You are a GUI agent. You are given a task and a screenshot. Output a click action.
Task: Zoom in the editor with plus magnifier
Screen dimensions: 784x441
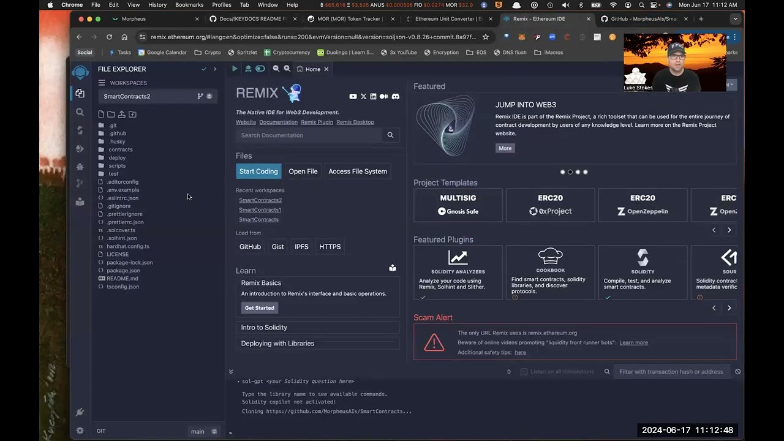click(287, 69)
